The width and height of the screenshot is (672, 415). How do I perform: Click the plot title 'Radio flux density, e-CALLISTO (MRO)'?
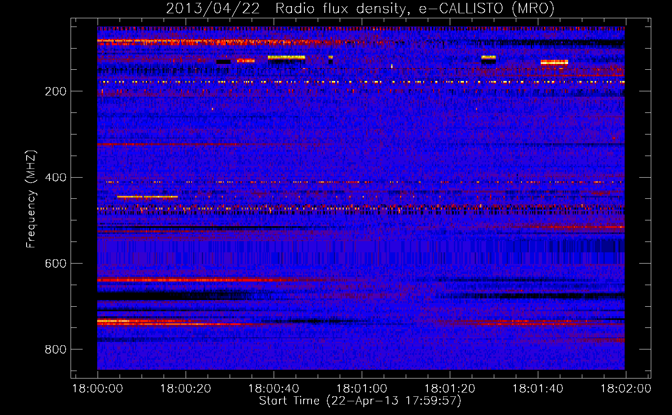(x=415, y=8)
